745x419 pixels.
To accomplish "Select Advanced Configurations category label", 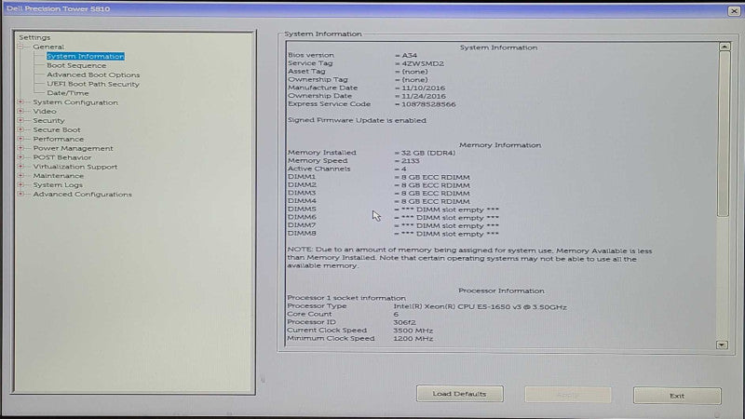I will [x=83, y=195].
